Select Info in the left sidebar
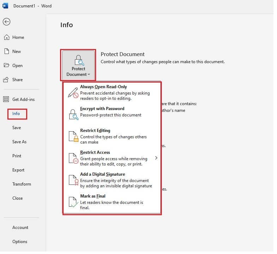The width and height of the screenshot is (277, 254). click(x=16, y=114)
